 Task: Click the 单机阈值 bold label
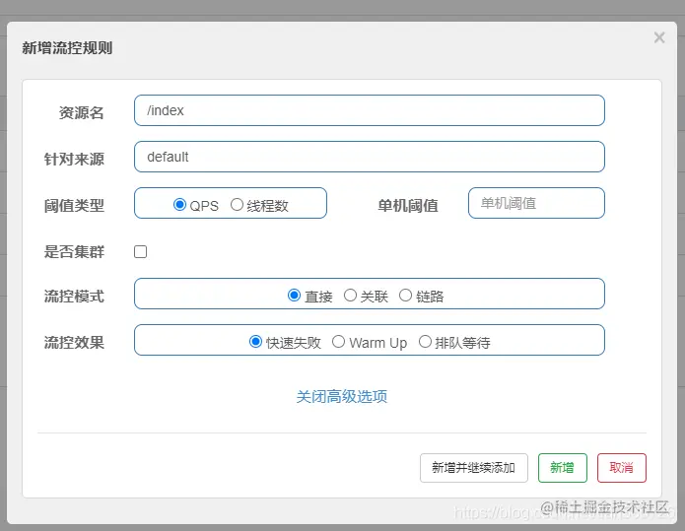[408, 205]
